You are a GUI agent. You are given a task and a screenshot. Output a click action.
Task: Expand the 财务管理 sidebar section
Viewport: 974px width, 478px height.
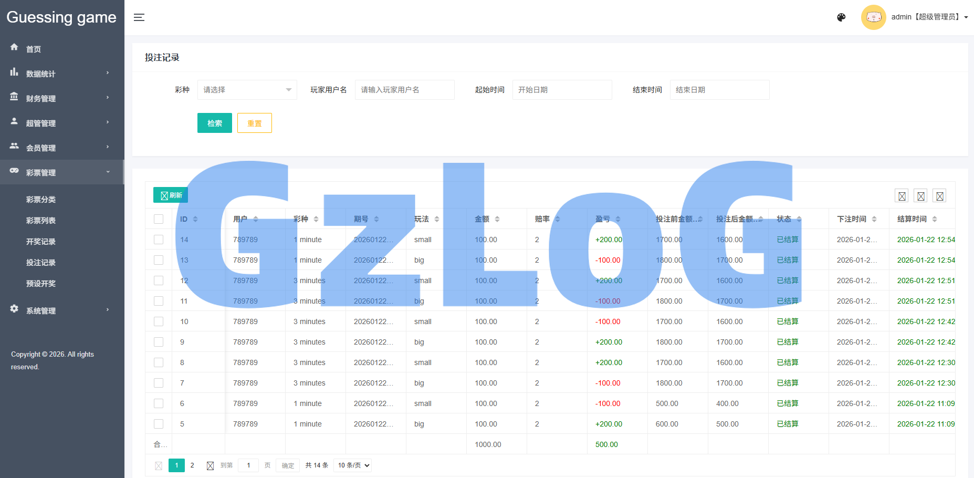[x=42, y=98]
